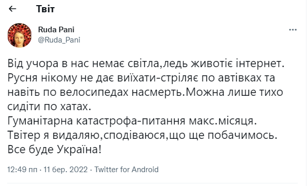Click the phrase Твітер я видаляю

click(x=53, y=135)
